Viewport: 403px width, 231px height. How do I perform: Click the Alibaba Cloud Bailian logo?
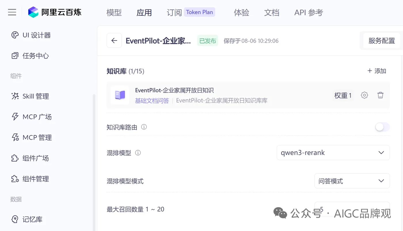click(55, 12)
